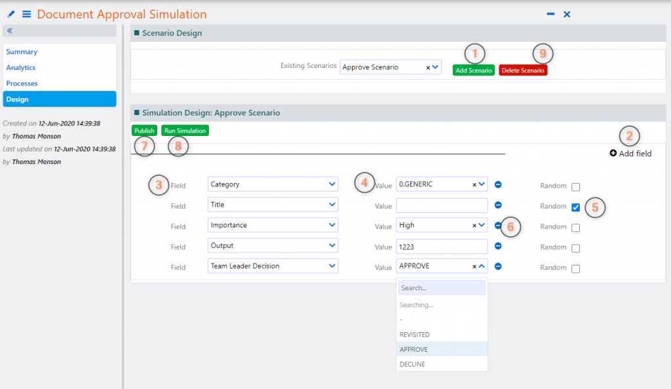Click the pencil edit icon in the header
Screen dimensions: 671x389
9,14
